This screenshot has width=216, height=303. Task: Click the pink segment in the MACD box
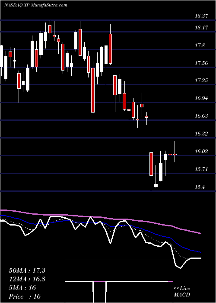(x=100, y=281)
